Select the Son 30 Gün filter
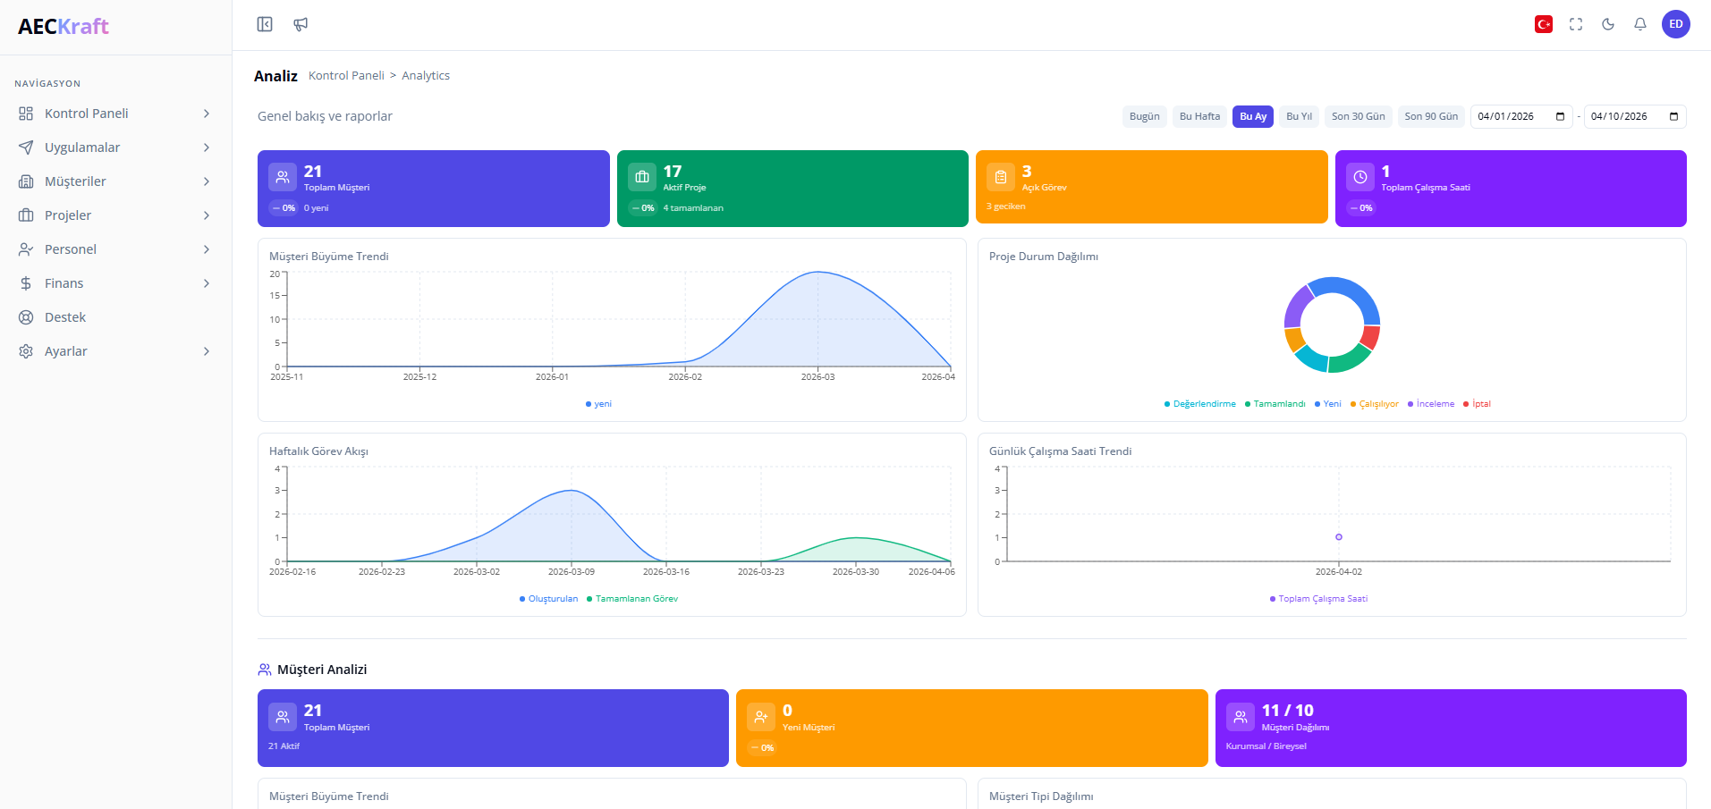1711x809 pixels. 1357,116
